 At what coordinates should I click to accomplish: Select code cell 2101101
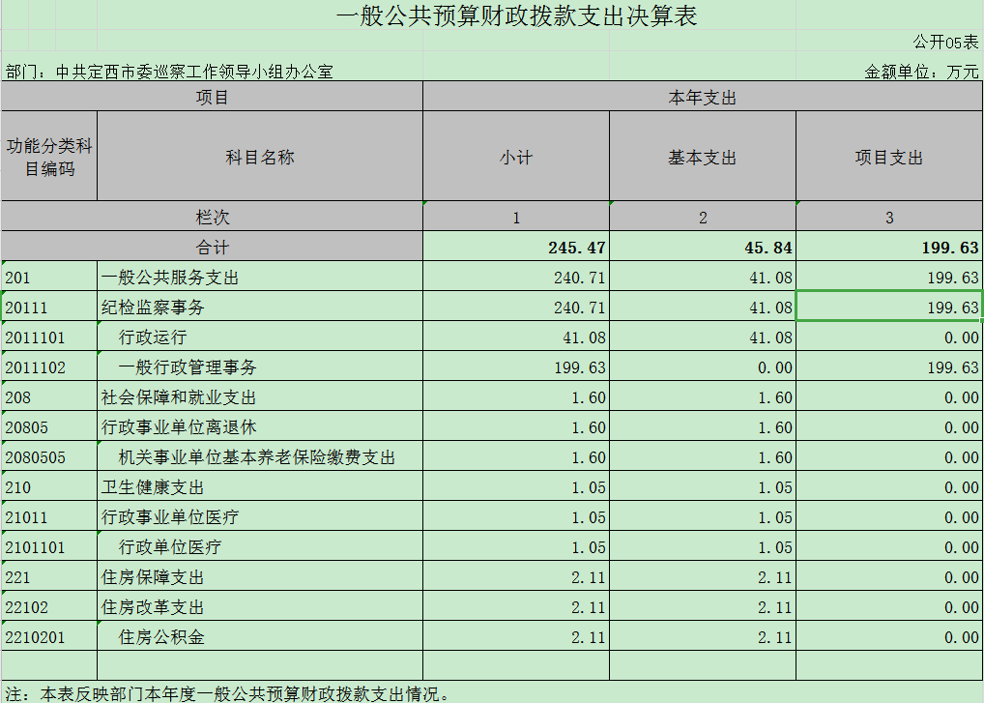click(49, 546)
